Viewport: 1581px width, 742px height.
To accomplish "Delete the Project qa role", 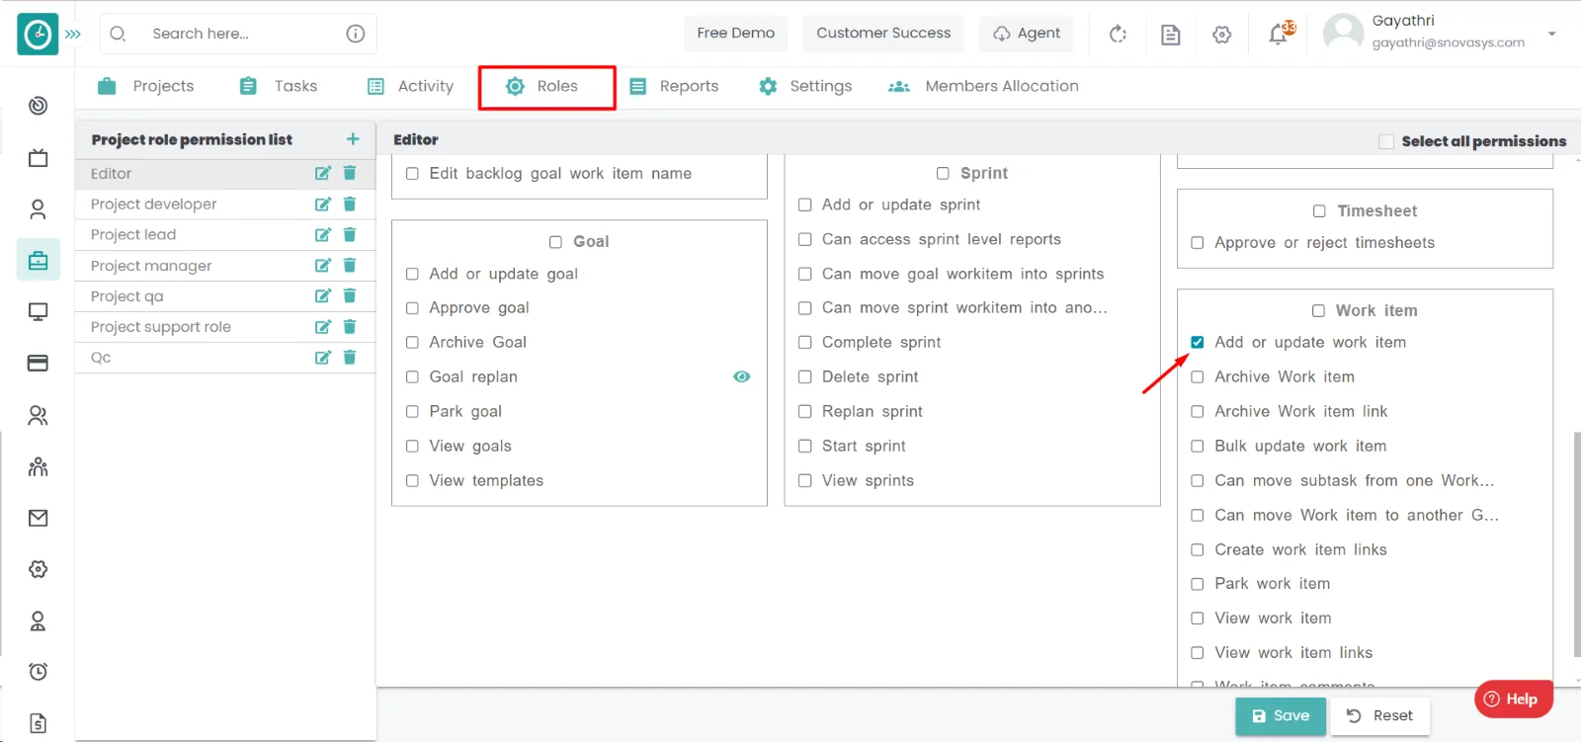I will click(x=350, y=295).
